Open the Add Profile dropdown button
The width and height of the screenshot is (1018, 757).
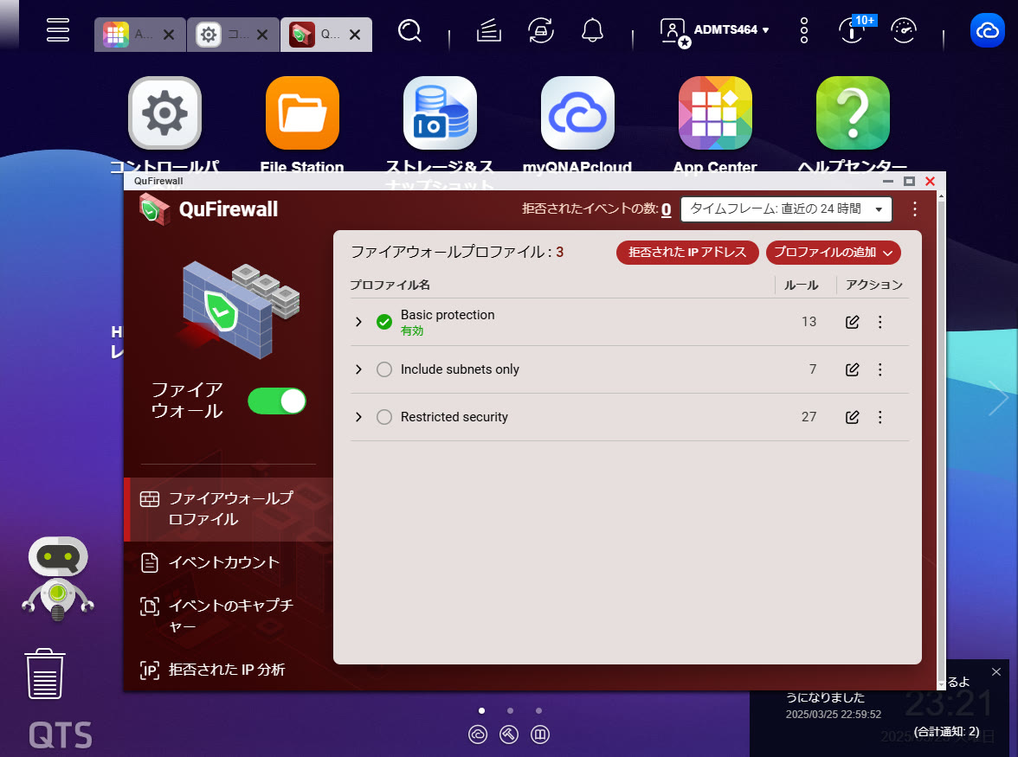click(834, 253)
